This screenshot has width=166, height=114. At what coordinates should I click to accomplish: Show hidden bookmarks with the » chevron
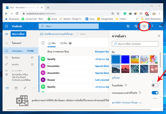tap(137, 19)
